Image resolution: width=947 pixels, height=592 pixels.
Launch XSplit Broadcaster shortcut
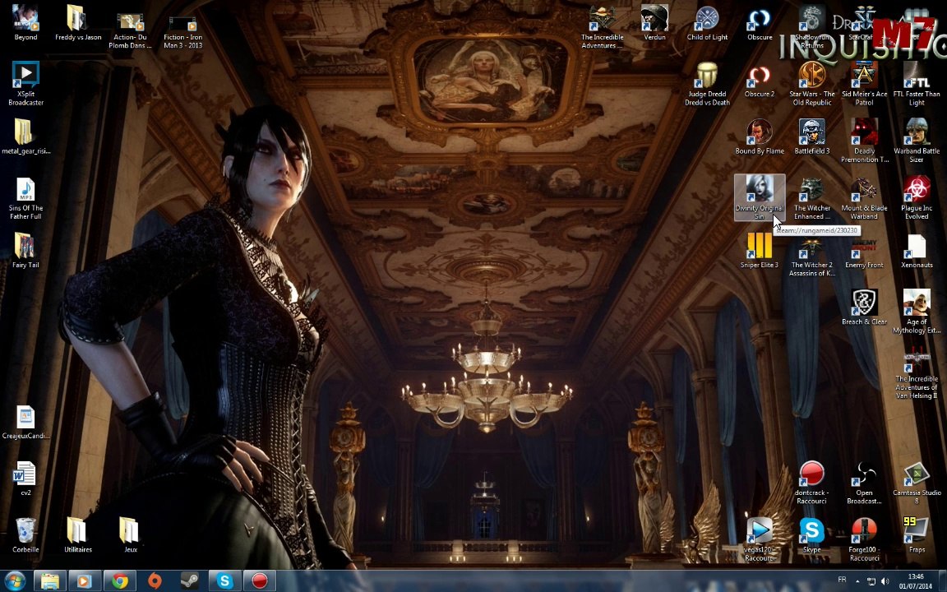(25, 83)
